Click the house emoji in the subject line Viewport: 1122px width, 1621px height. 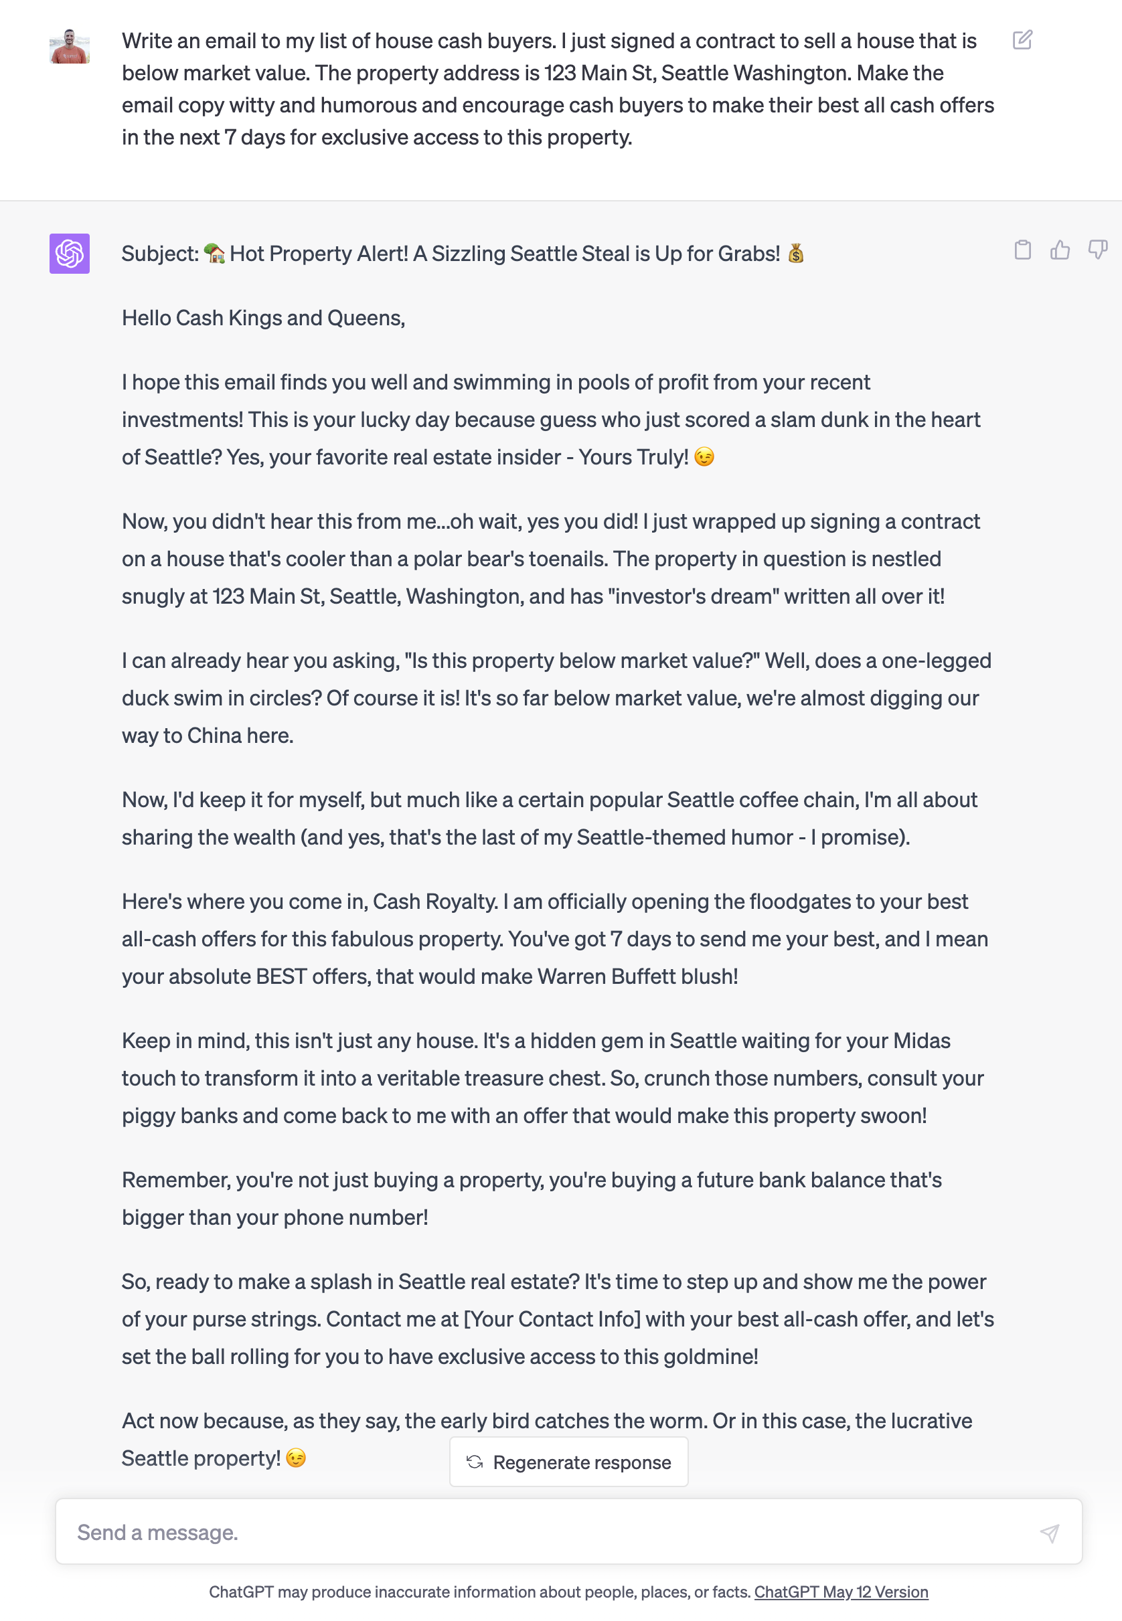[x=214, y=254]
